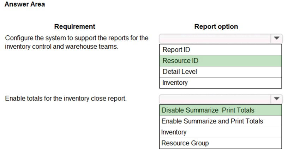Click the 'Enable totals for the inventory close report' text
The height and width of the screenshot is (162, 294).
(x=66, y=98)
